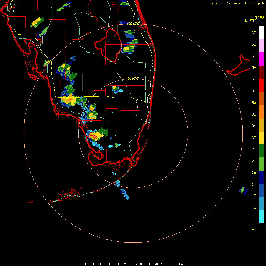Click the 46 legend value
The image size is (266, 266).
pyautogui.click(x=254, y=91)
